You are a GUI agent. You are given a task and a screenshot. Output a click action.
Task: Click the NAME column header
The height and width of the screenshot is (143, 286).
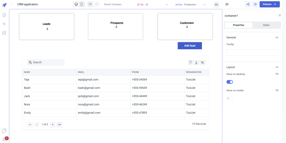[x=49, y=72]
